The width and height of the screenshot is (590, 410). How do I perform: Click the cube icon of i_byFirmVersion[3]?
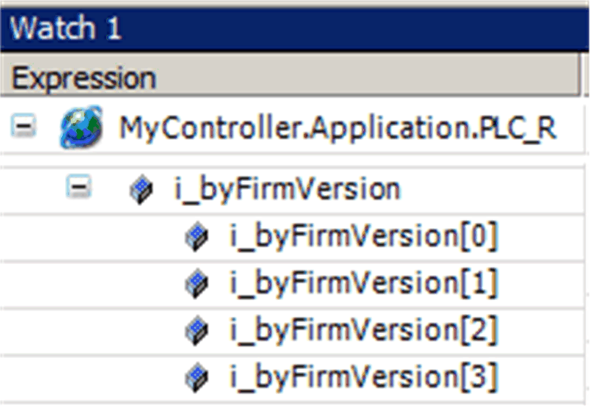coord(197,378)
